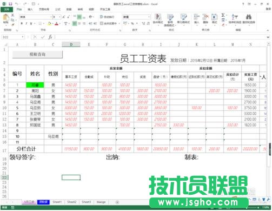Toggle Wrap Text option
Image resolution: width=272 pixels, height=211 pixels.
[107, 17]
